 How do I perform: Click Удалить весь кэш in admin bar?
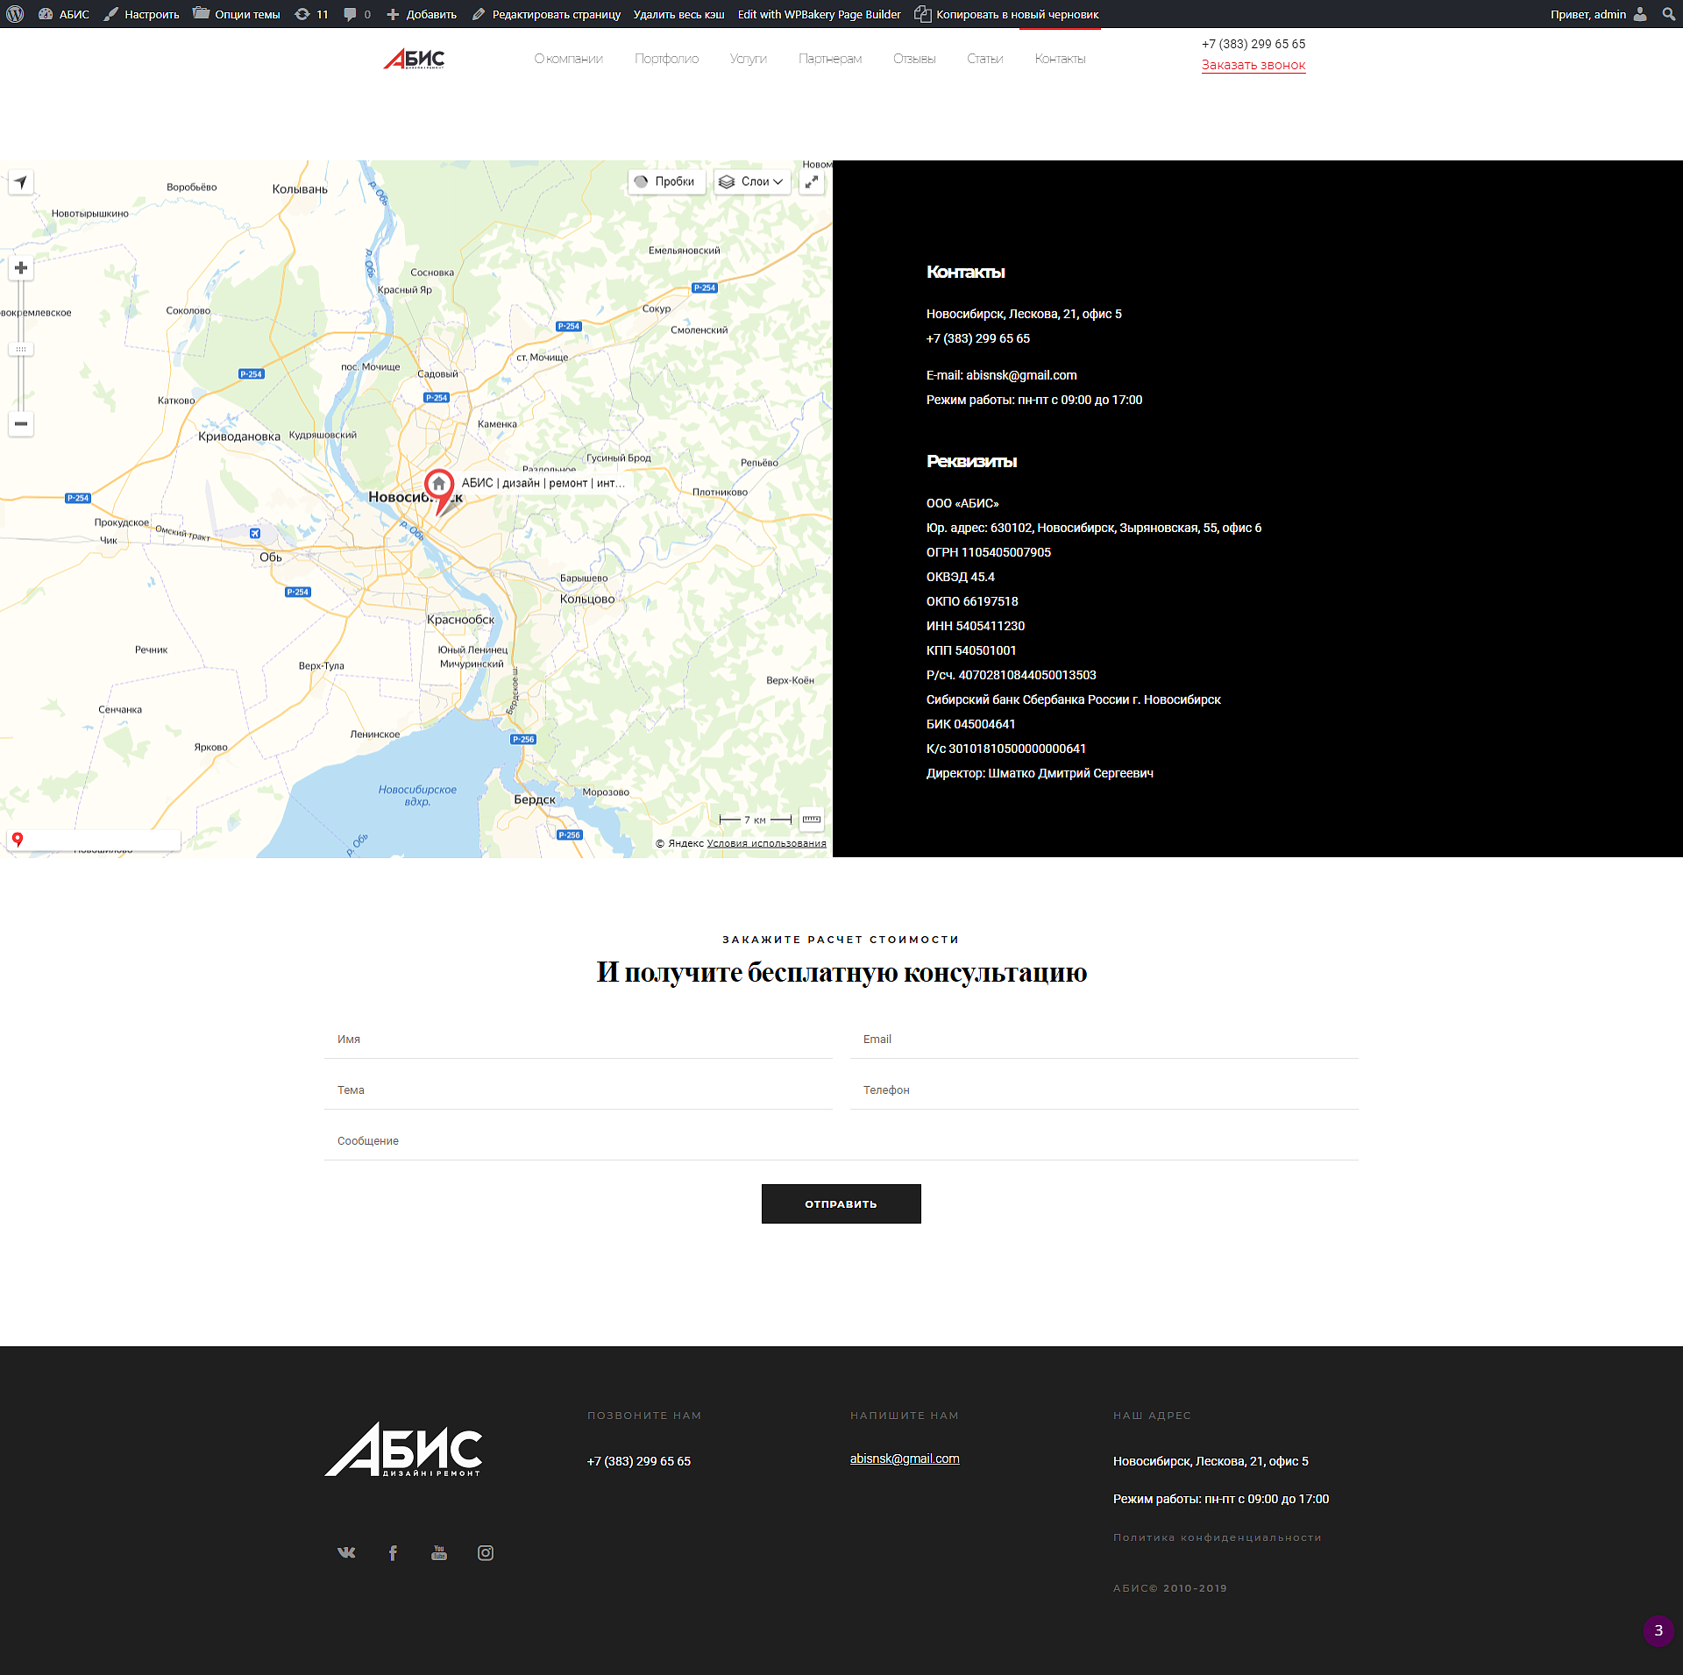coord(679,14)
